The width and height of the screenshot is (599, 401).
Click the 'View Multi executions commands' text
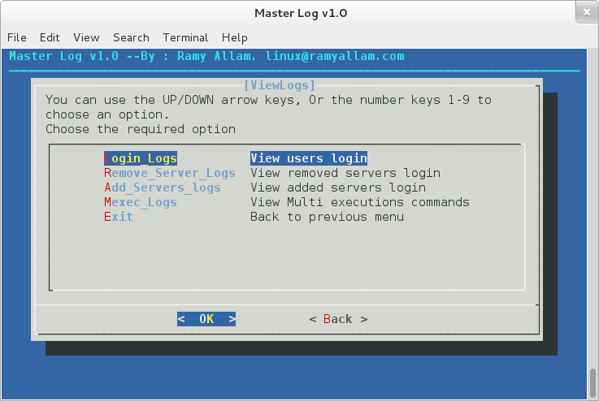pos(360,202)
